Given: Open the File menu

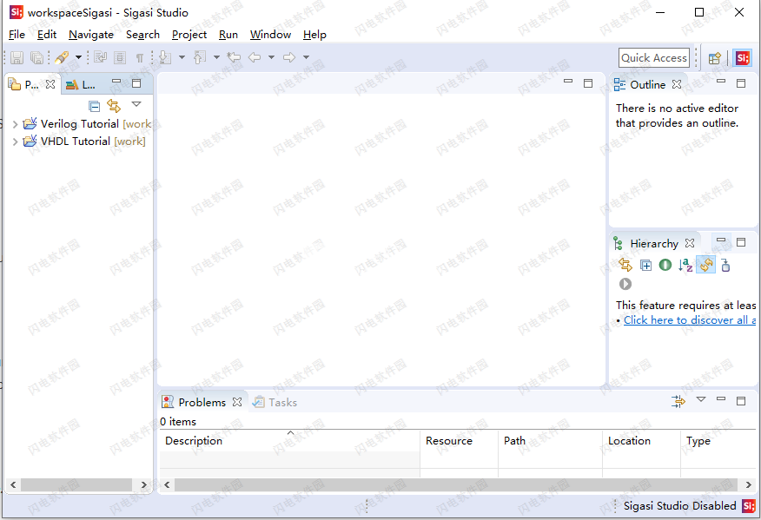Looking at the screenshot, I should click(17, 35).
